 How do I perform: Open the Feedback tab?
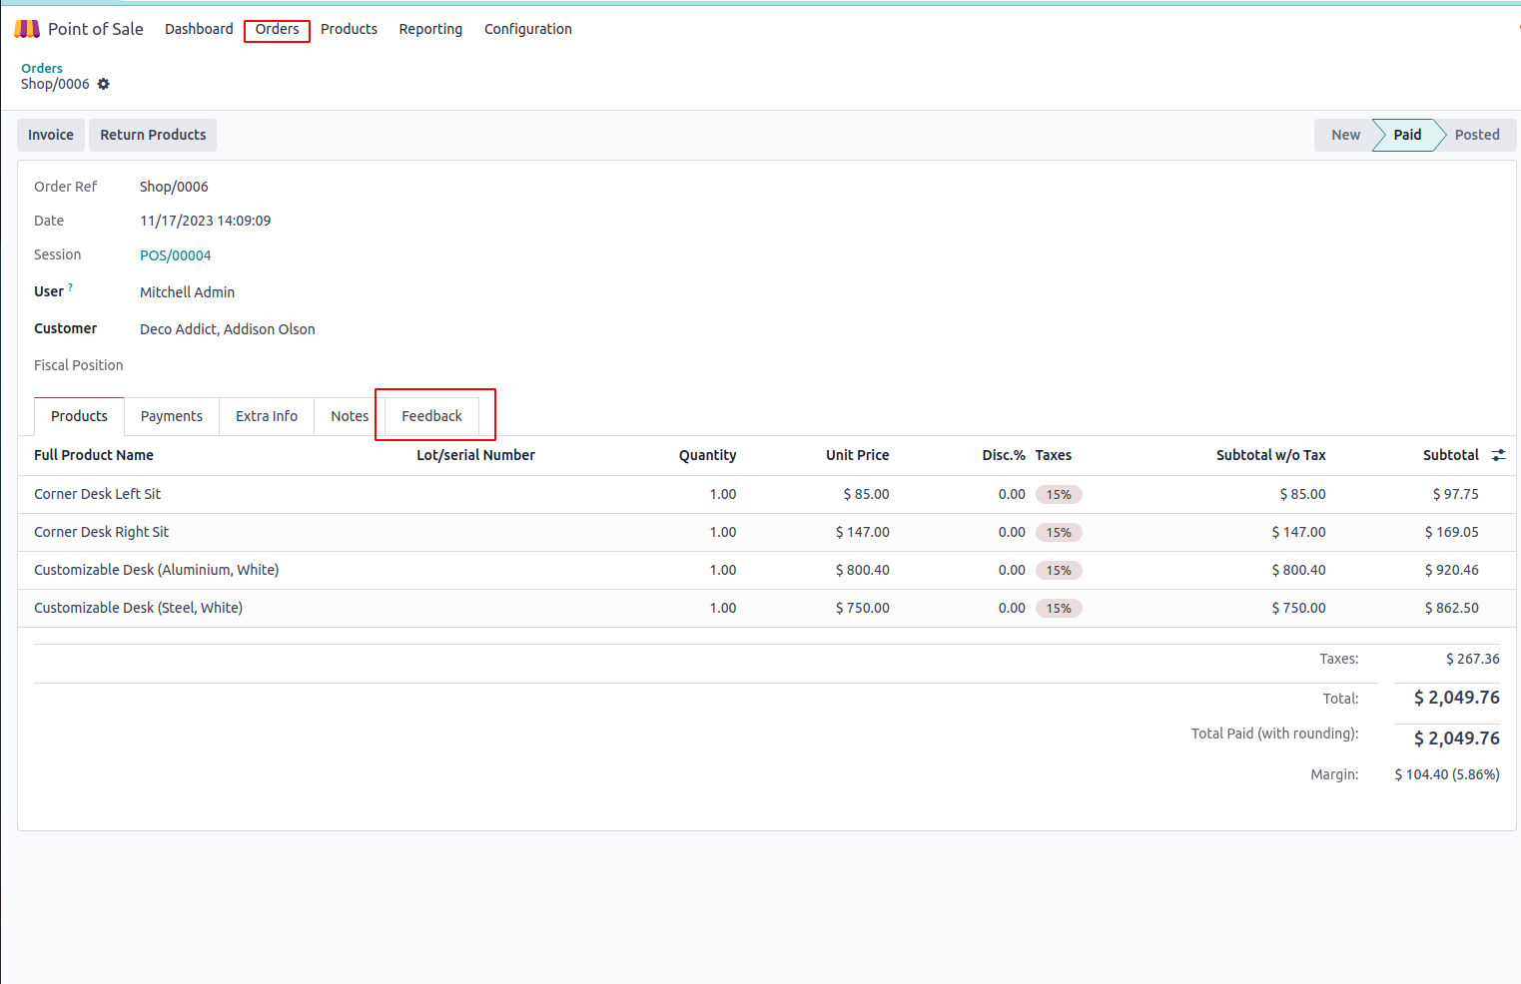tap(431, 416)
